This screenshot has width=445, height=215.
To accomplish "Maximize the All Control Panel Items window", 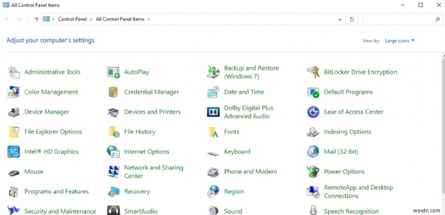I will pos(421,5).
